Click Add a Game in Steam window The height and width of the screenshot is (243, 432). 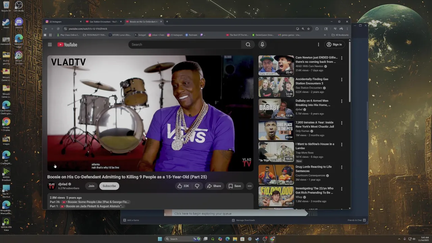pyautogui.click(x=131, y=220)
